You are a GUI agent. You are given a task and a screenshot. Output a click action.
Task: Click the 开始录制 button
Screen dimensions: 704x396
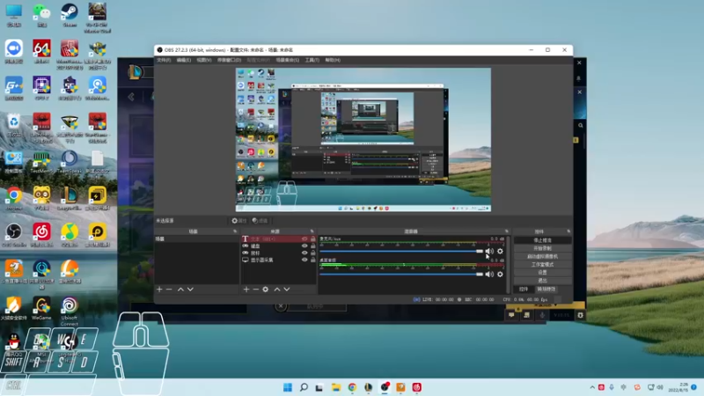[x=542, y=248]
